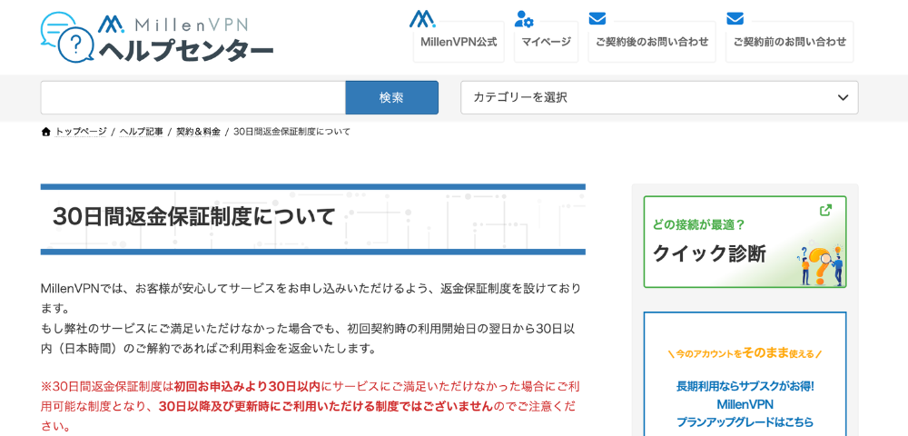The height and width of the screenshot is (436, 908).
Task: Click the 今のアカウントをそのまま使える text
Action: coord(745,353)
